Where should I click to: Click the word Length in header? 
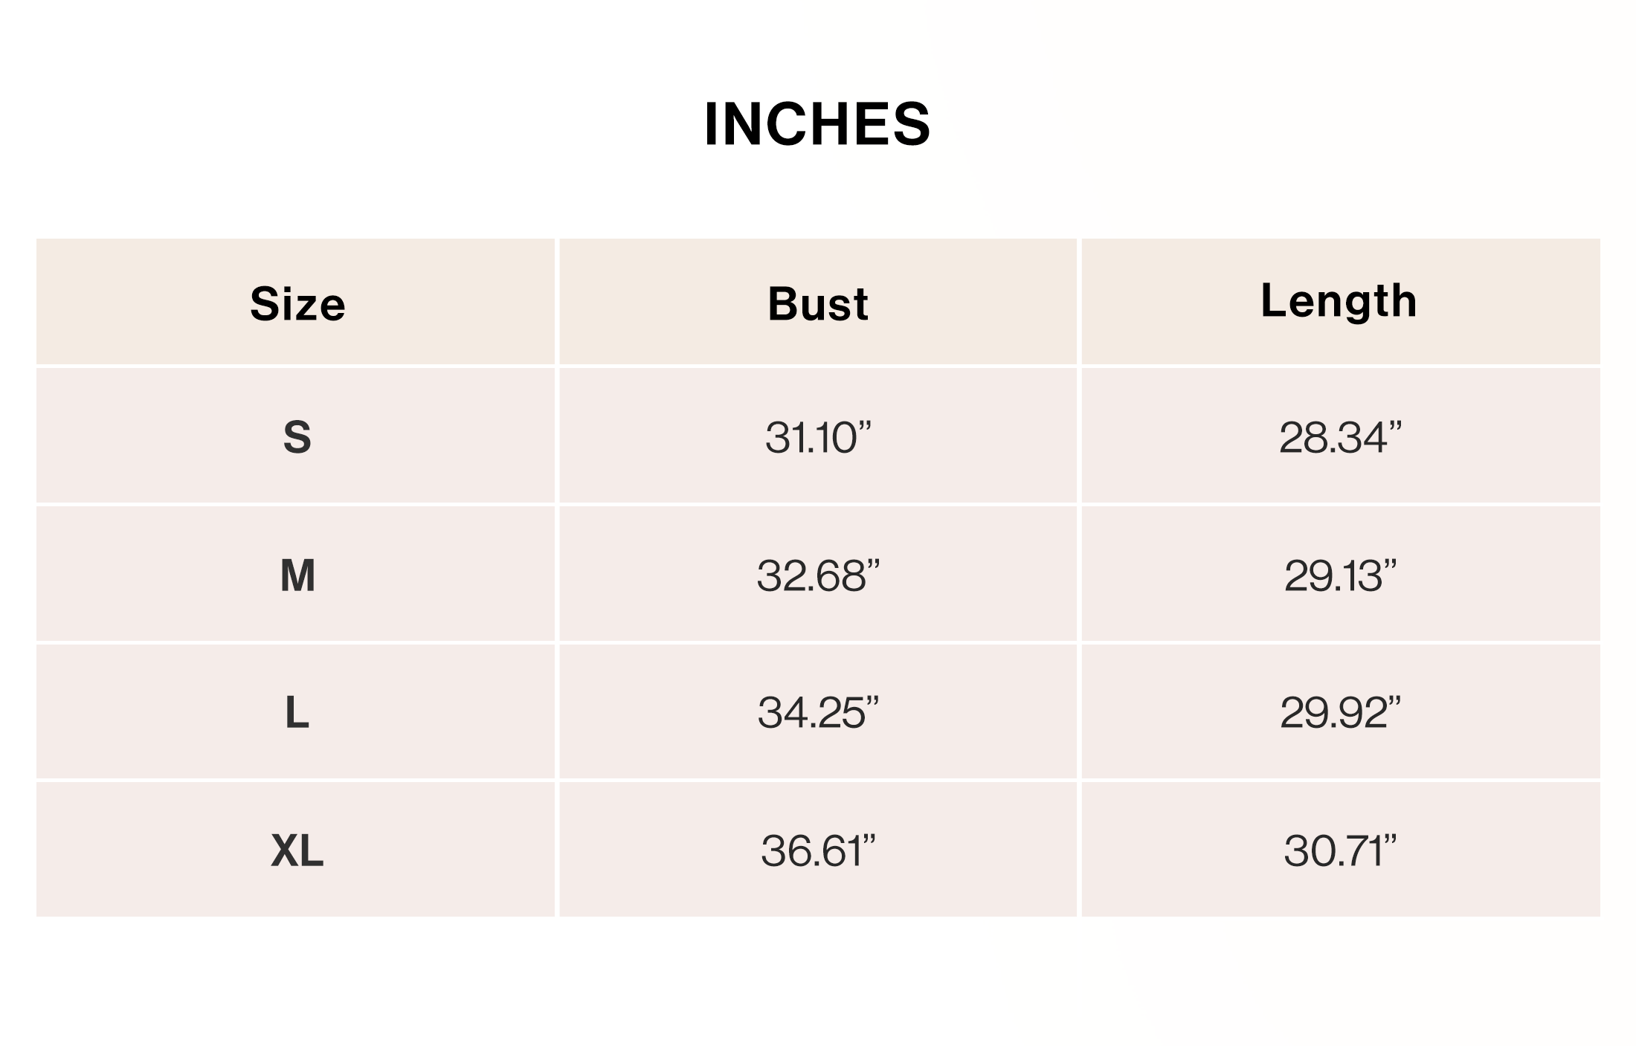click(1339, 302)
